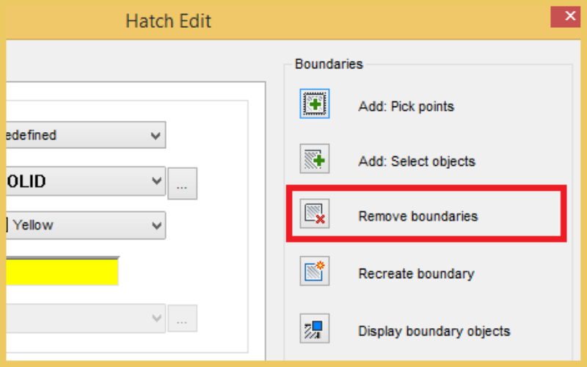
Task: Click the Recreate boundary icon
Action: pos(315,271)
